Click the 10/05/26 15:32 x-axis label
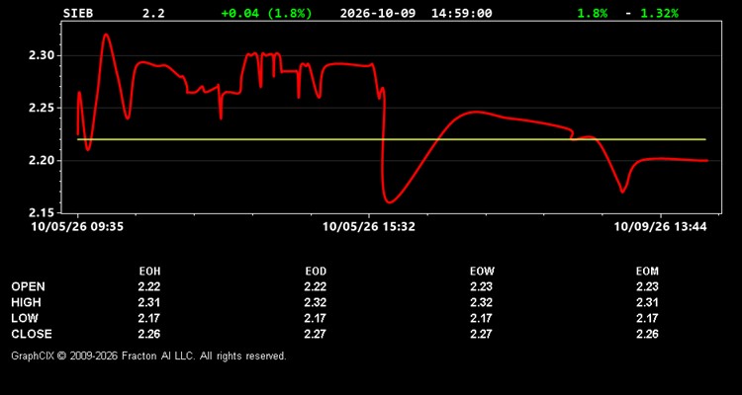Image resolution: width=742 pixels, height=395 pixels. point(369,227)
